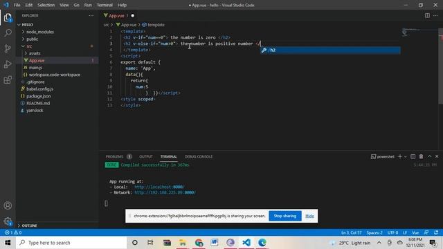Open the Extensions view

(8, 80)
